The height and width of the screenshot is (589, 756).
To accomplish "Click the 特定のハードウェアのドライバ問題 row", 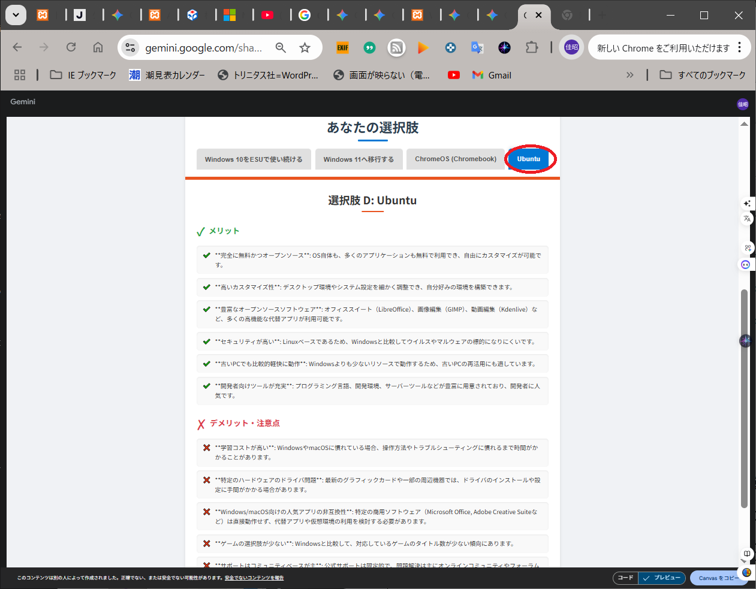I will (372, 485).
